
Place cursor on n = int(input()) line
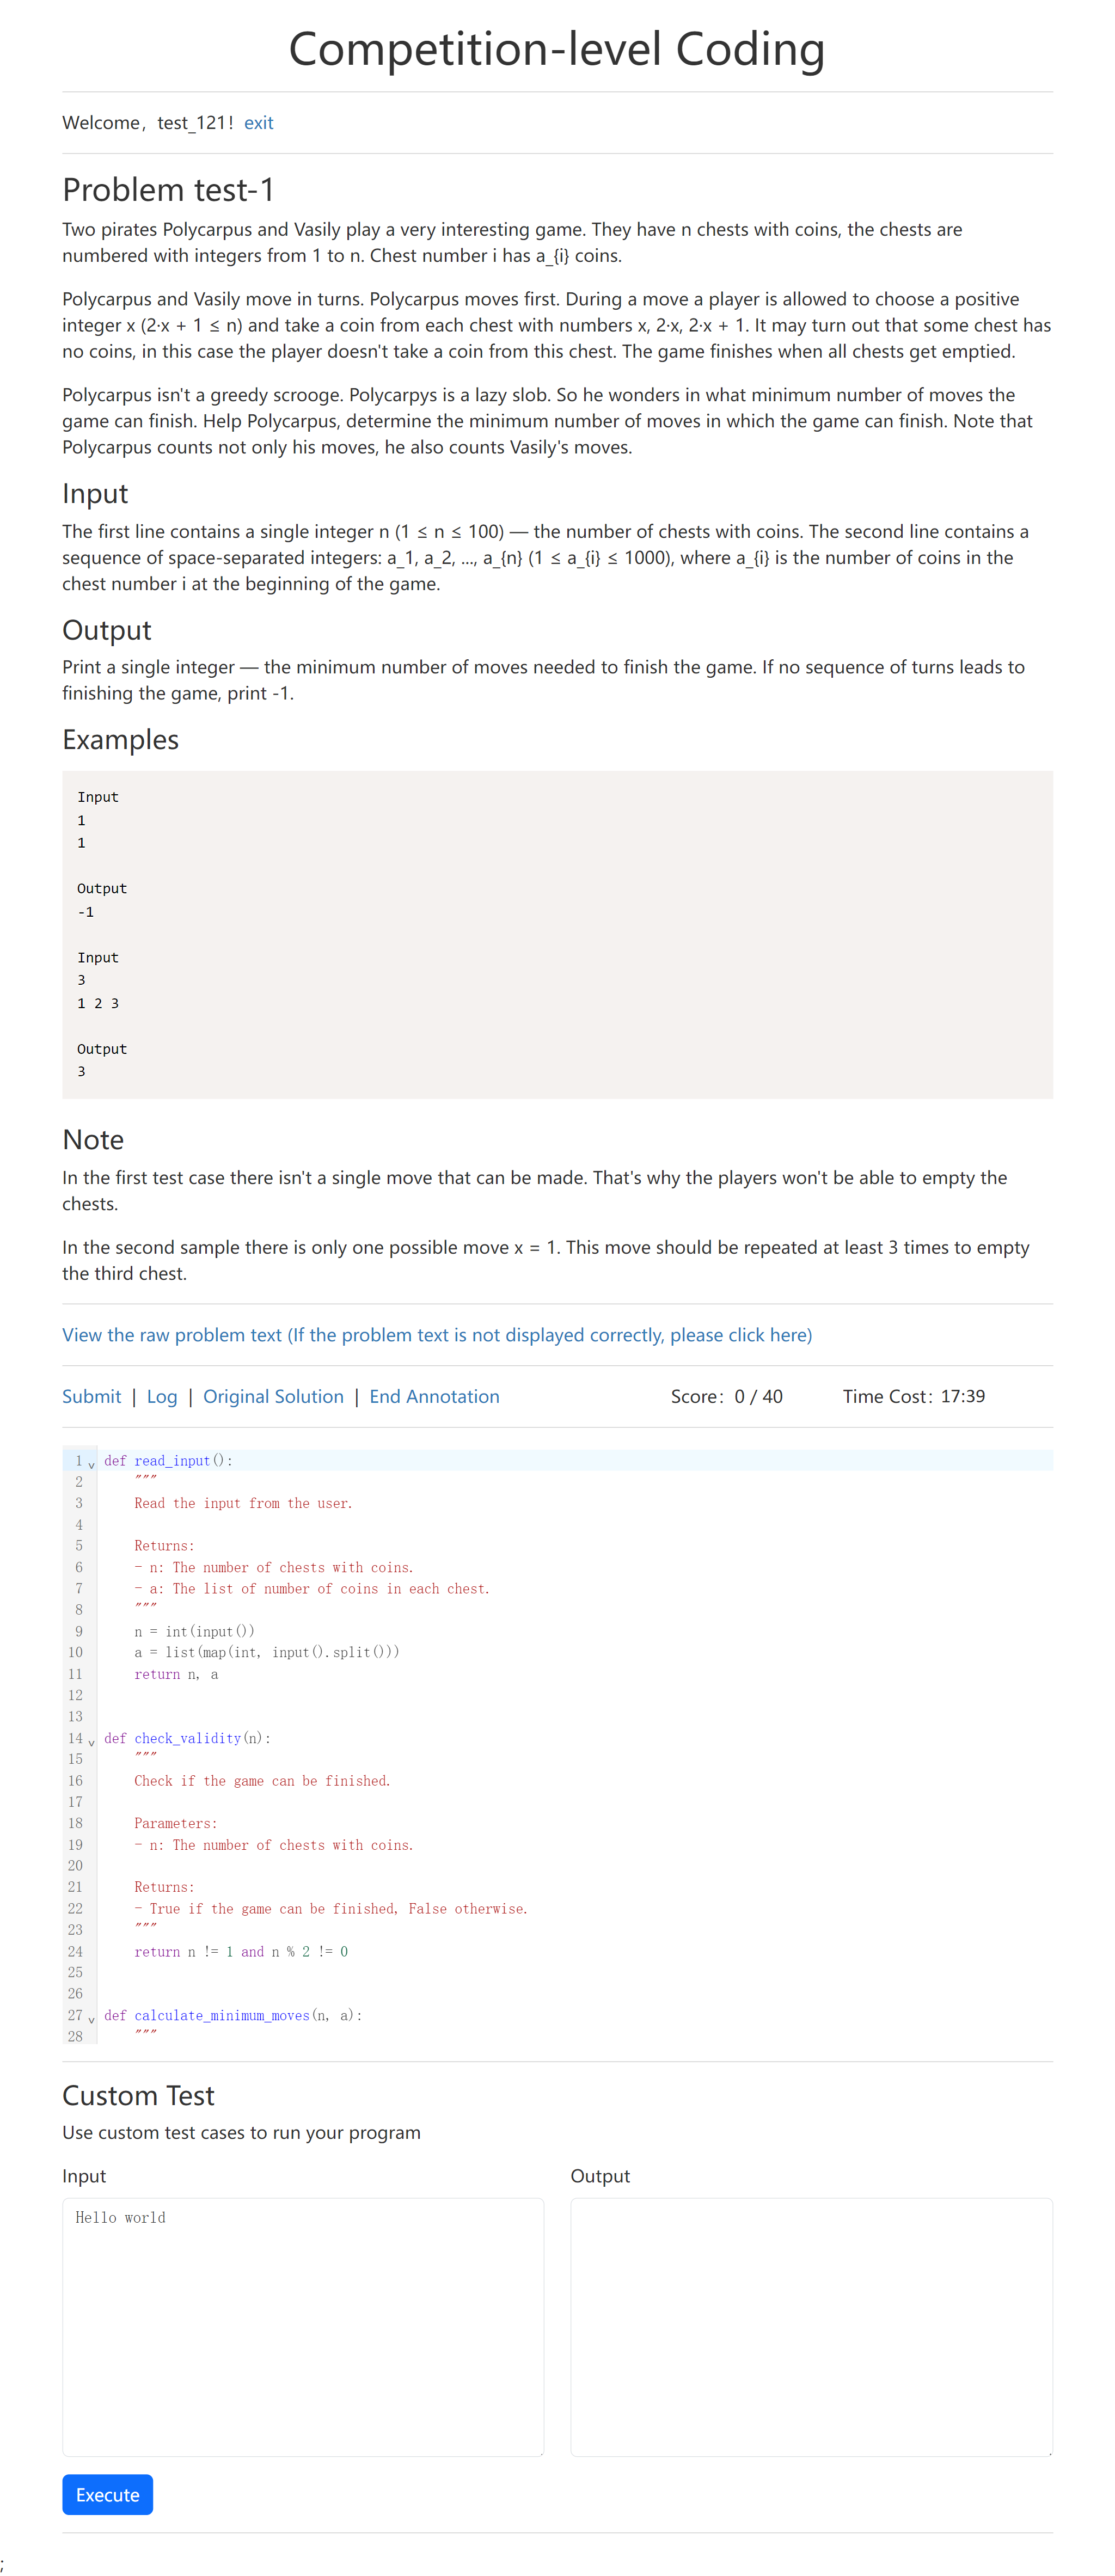click(x=194, y=1631)
